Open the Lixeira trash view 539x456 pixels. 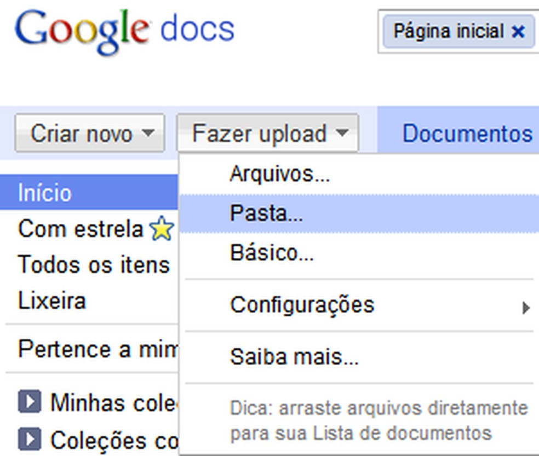click(x=52, y=300)
